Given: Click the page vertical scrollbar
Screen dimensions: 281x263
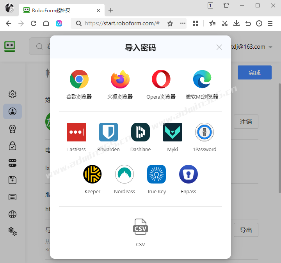Looking at the screenshot, I should click(279, 138).
